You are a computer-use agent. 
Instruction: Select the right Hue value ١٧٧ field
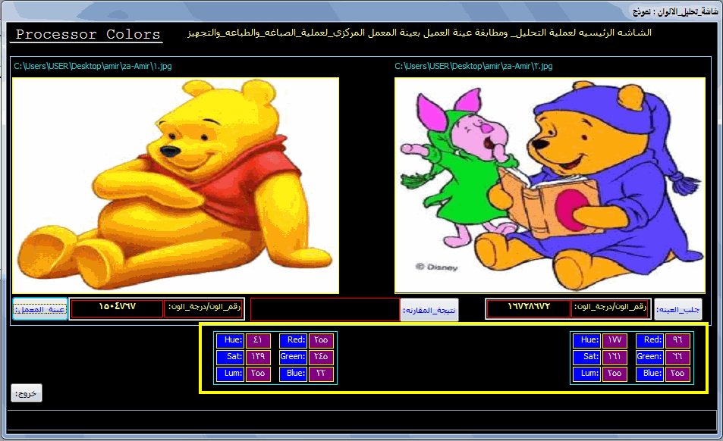[x=615, y=340]
